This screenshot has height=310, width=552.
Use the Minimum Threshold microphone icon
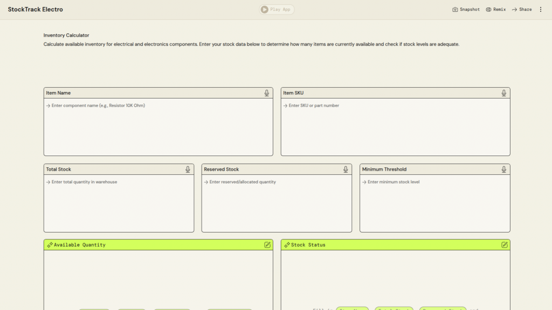coord(503,170)
